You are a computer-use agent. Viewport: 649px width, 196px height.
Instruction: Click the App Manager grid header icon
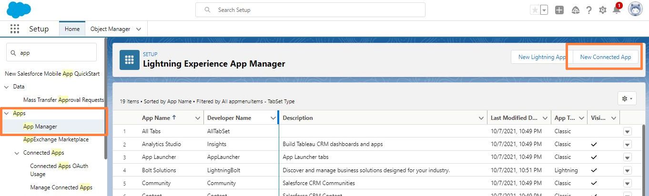coord(130,60)
